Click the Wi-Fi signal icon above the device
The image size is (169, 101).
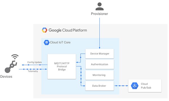click(x=15, y=57)
